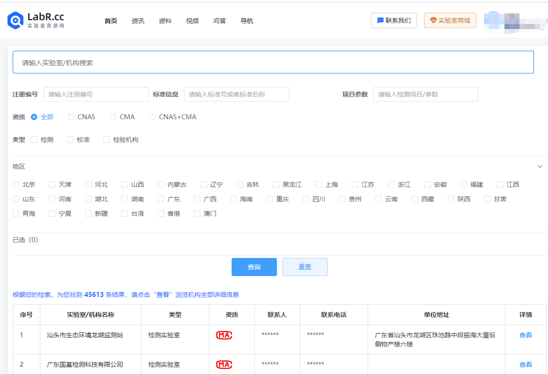Image resolution: width=548 pixels, height=374 pixels.
Task: Tick the 黑龙江 region checkbox
Action: (x=276, y=185)
